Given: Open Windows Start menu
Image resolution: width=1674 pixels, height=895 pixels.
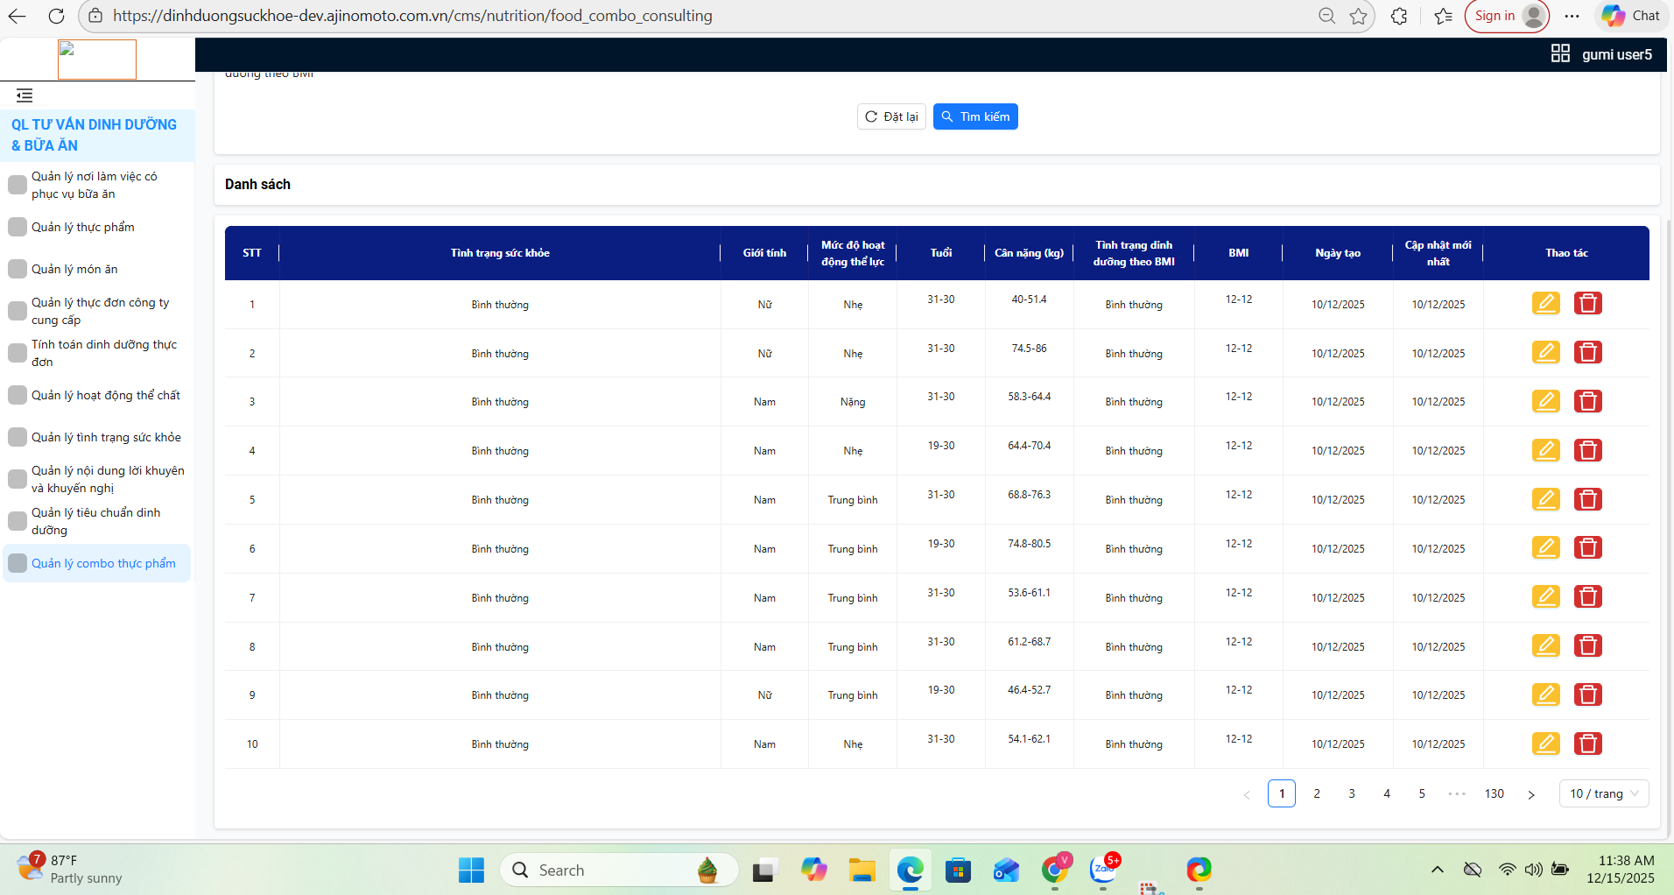Looking at the screenshot, I should pyautogui.click(x=471, y=870).
